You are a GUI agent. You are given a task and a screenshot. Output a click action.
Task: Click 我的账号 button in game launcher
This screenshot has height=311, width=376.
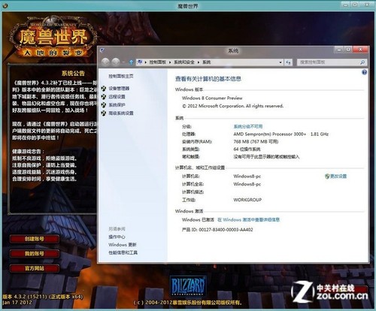point(35,254)
